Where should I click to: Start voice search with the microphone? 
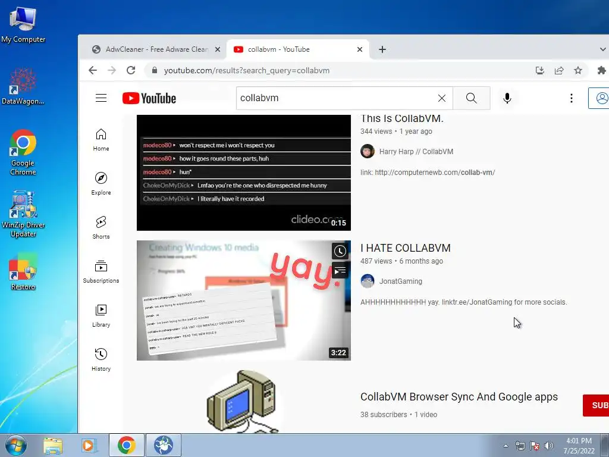507,98
